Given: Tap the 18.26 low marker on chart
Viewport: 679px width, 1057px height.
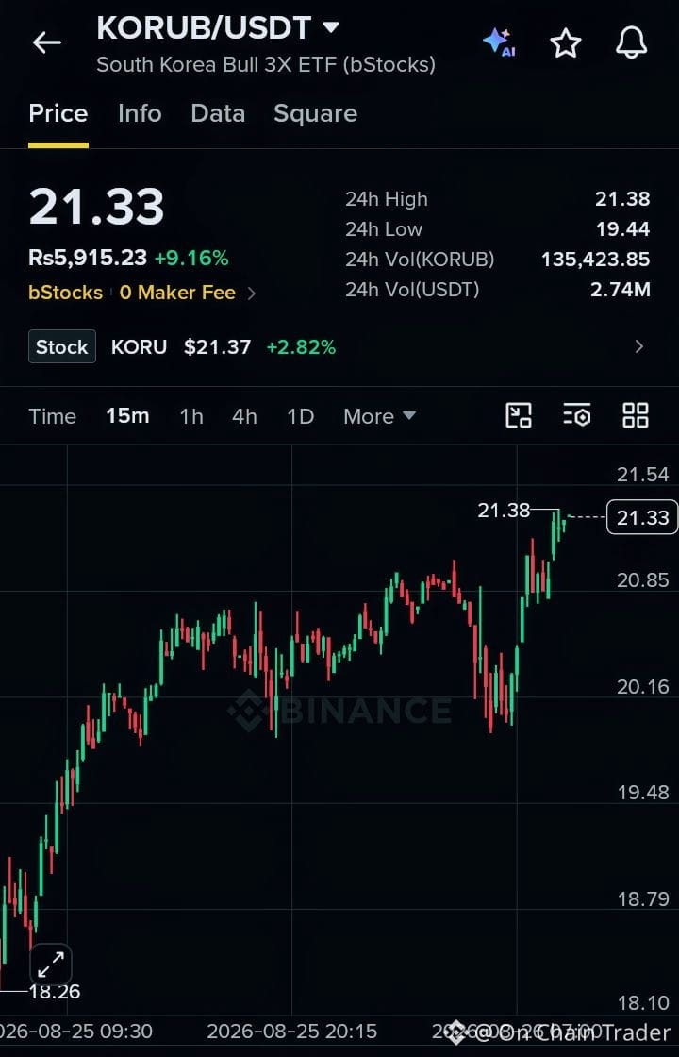Looking at the screenshot, I should [x=54, y=992].
